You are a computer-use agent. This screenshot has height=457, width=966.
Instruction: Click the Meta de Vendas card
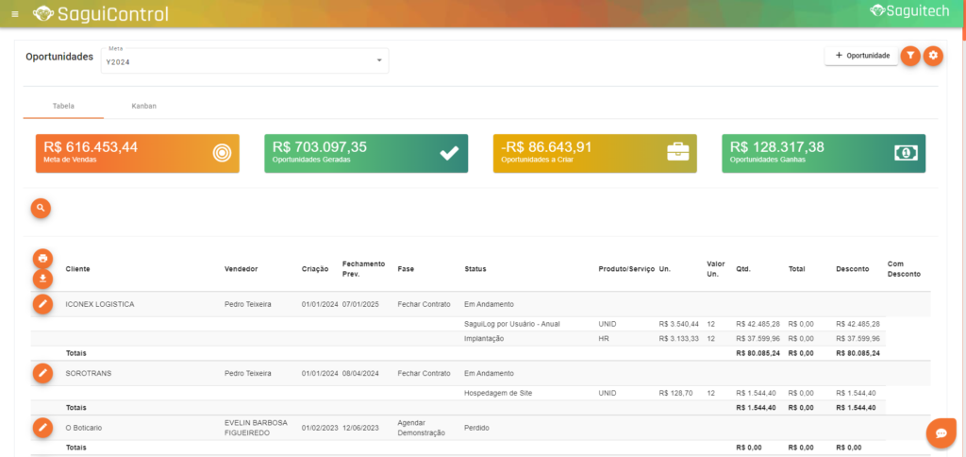click(x=138, y=152)
